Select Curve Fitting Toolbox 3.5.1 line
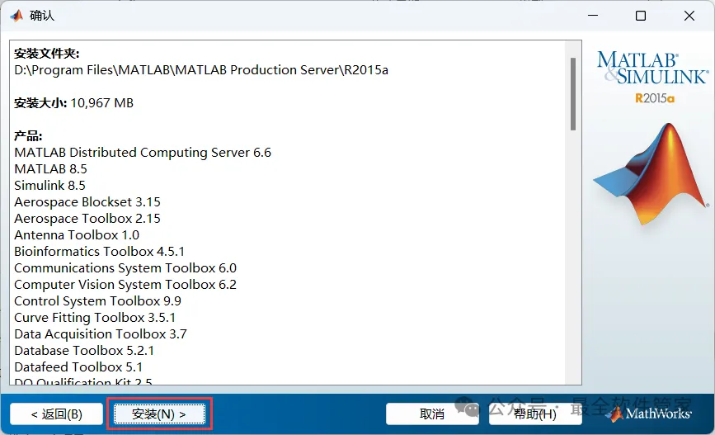The width and height of the screenshot is (715, 435). coord(95,317)
